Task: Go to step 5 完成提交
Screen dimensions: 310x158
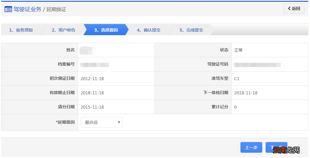Action: [x=191, y=30]
